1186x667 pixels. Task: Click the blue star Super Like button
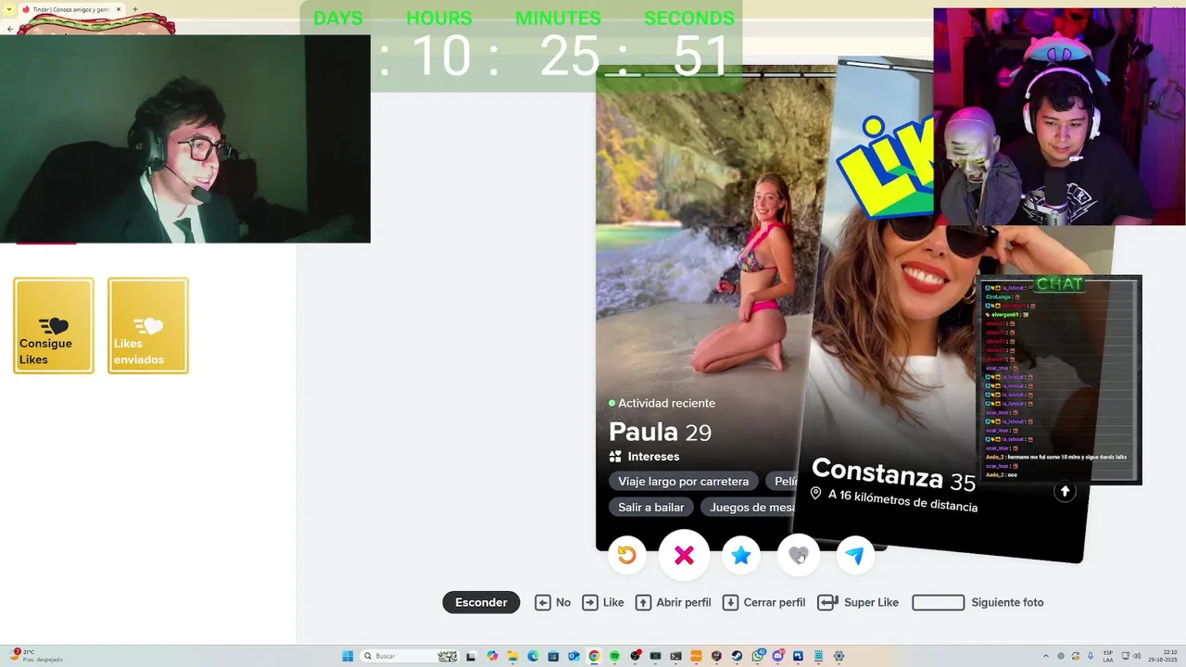point(741,555)
